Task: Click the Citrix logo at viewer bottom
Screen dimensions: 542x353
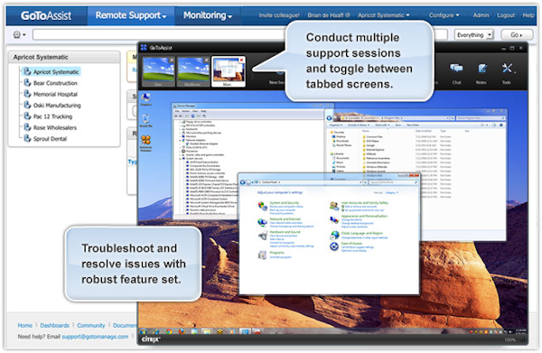Action: coord(150,339)
